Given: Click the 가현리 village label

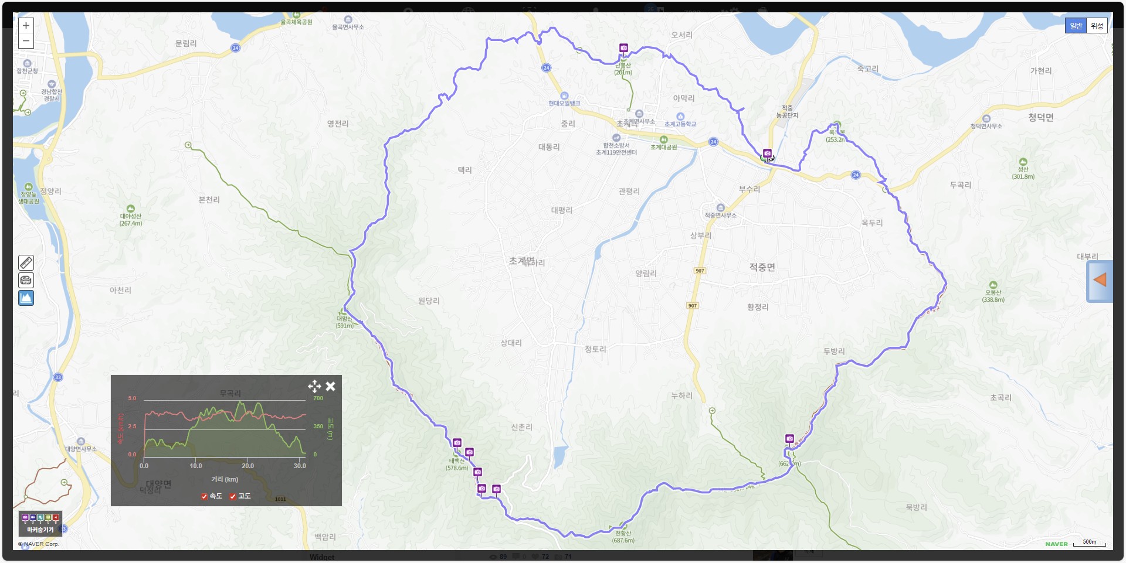Looking at the screenshot, I should [x=1041, y=71].
